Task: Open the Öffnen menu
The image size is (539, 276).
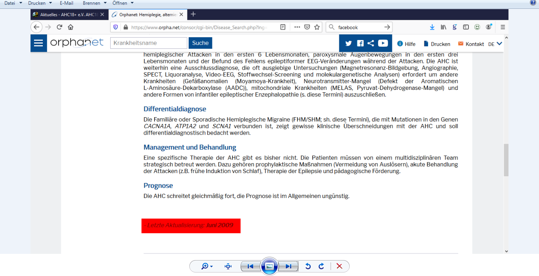Action: (x=122, y=3)
